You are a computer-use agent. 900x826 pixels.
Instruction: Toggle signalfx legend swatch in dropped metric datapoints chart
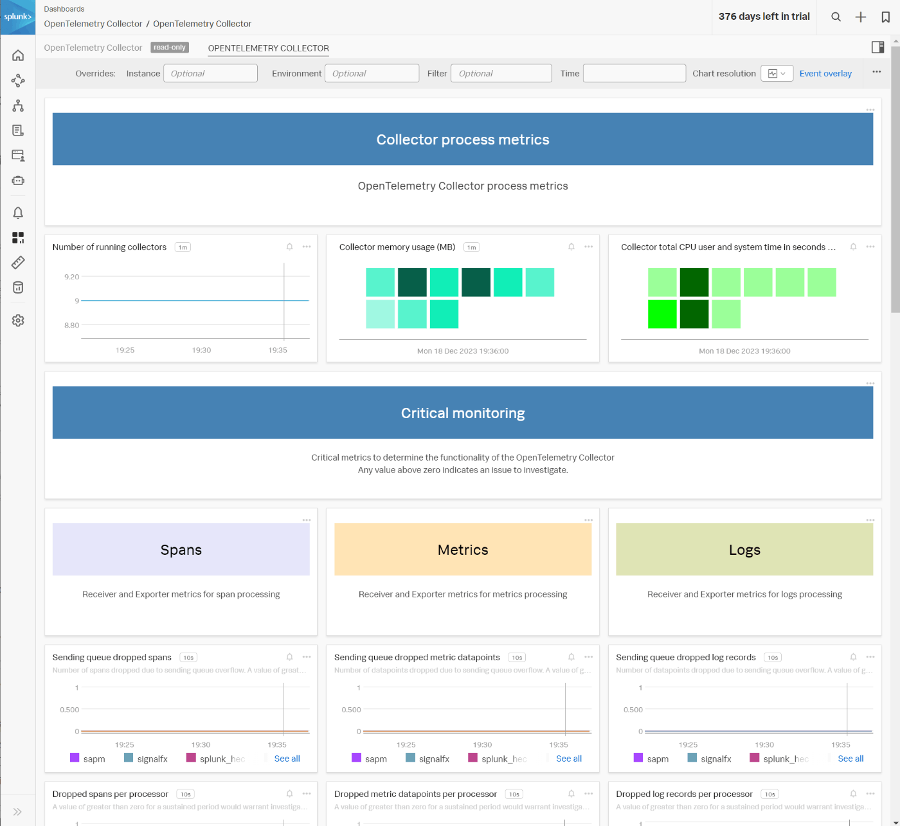[x=410, y=757]
